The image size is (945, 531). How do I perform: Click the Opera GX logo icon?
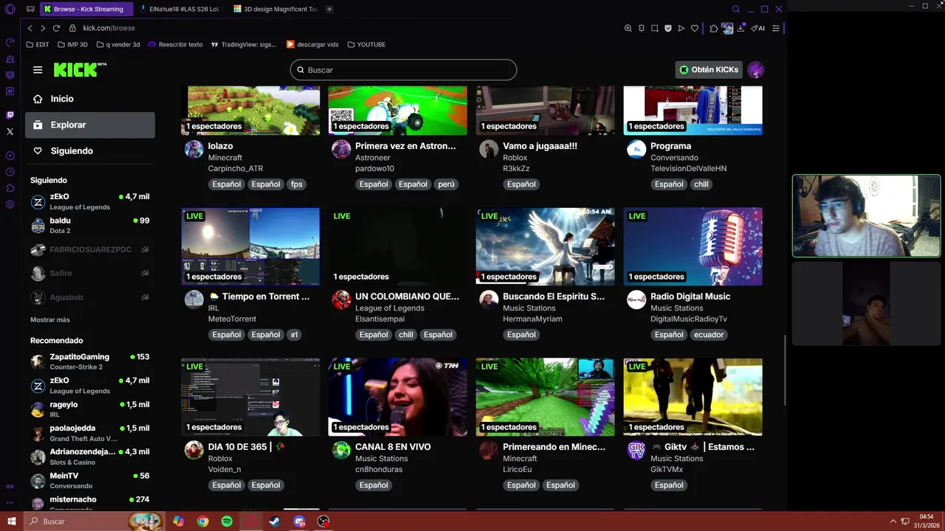(10, 9)
